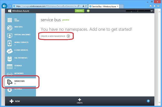Click the All Items label
The image size is (162, 107).
(x=17, y=20)
